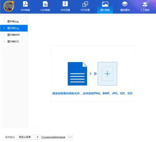The height and width of the screenshot is (142, 156).
Task: Open the 文件压缩 zip icon
Action: tap(65, 4)
